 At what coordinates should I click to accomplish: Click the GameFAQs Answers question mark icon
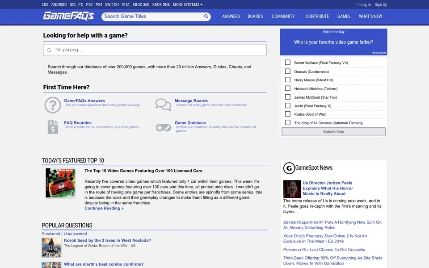[x=53, y=105]
